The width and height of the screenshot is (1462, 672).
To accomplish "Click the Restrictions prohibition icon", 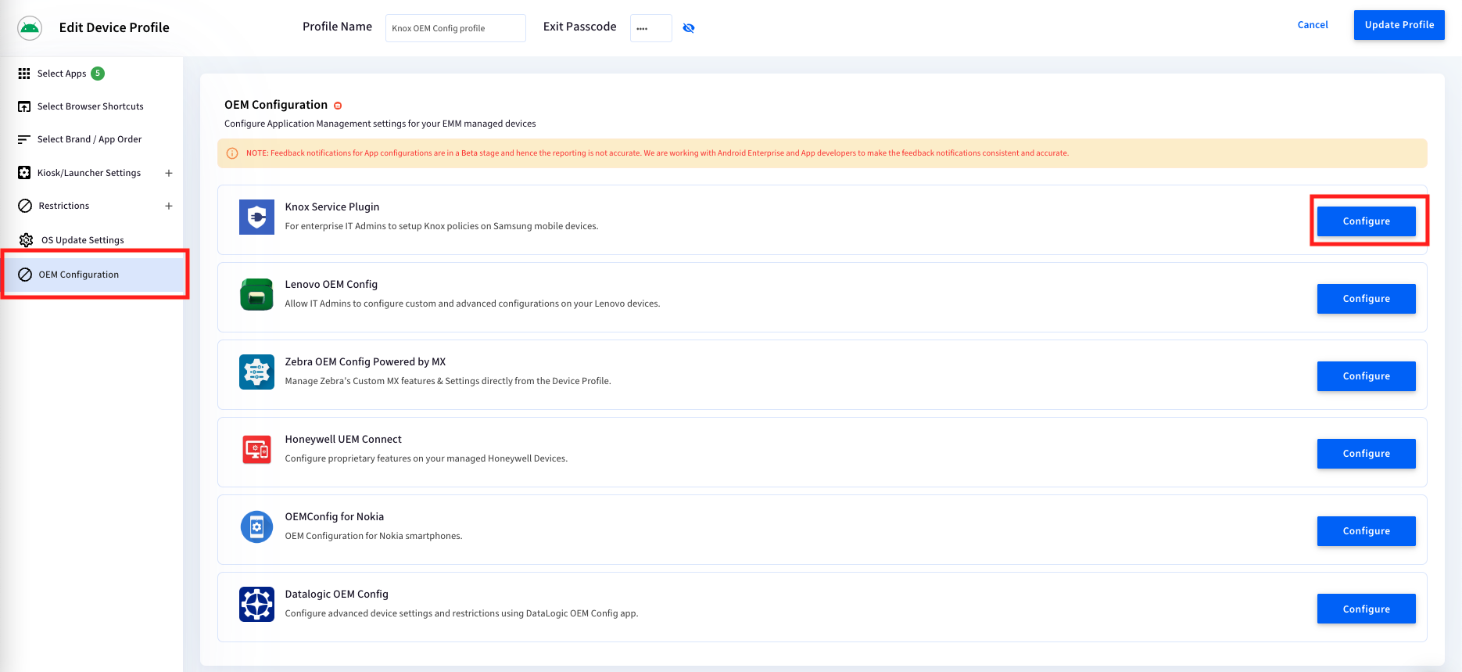I will (x=25, y=206).
